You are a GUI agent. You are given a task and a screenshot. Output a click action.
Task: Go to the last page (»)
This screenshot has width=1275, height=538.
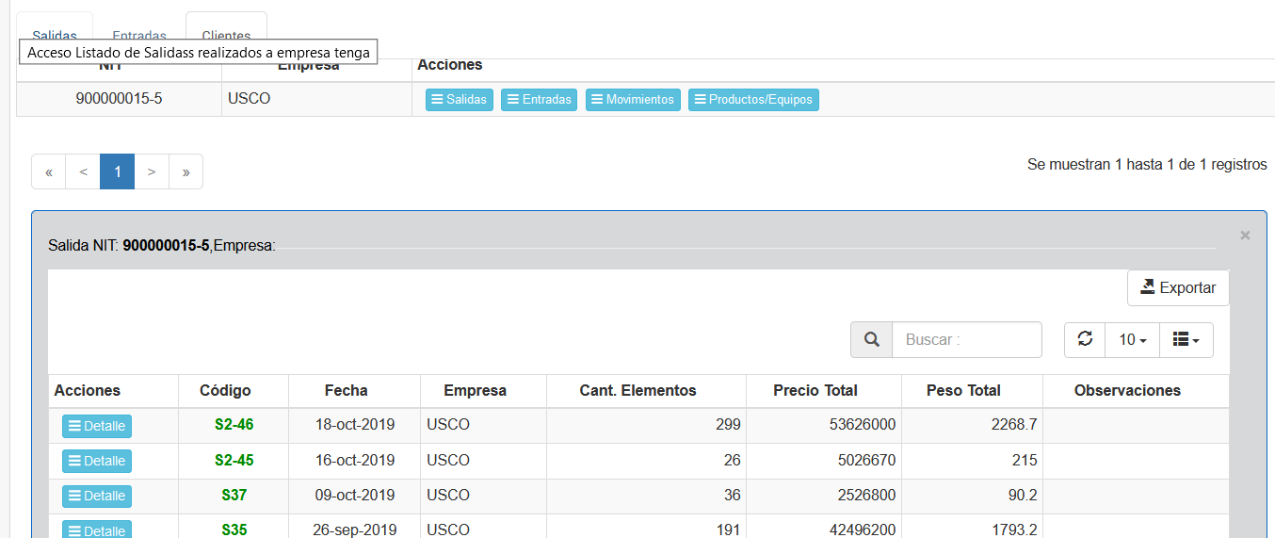click(186, 171)
